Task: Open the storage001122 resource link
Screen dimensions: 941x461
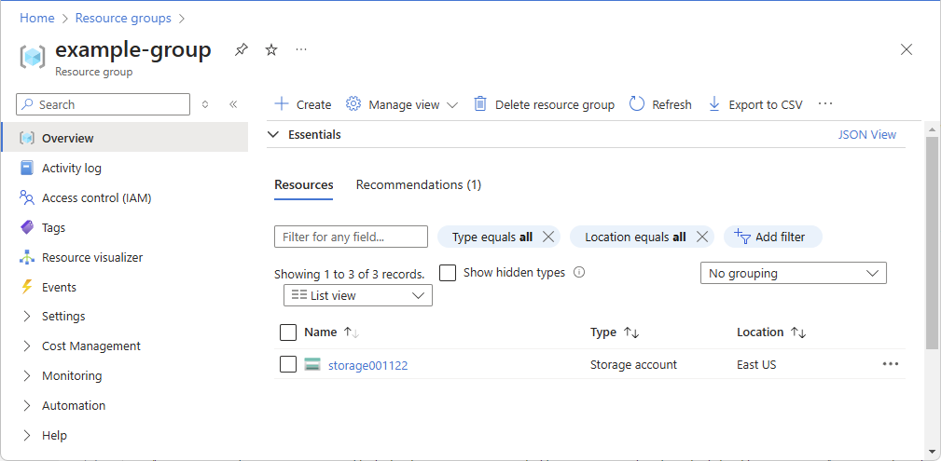Action: [367, 365]
